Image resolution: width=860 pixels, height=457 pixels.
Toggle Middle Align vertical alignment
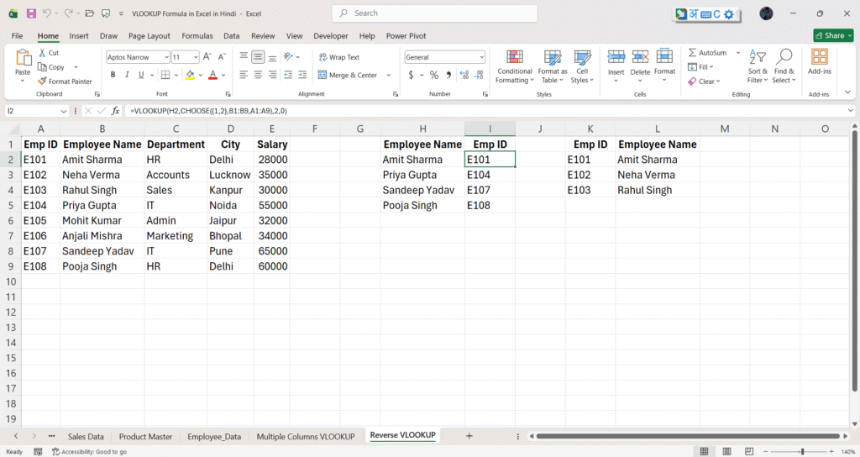(259, 56)
